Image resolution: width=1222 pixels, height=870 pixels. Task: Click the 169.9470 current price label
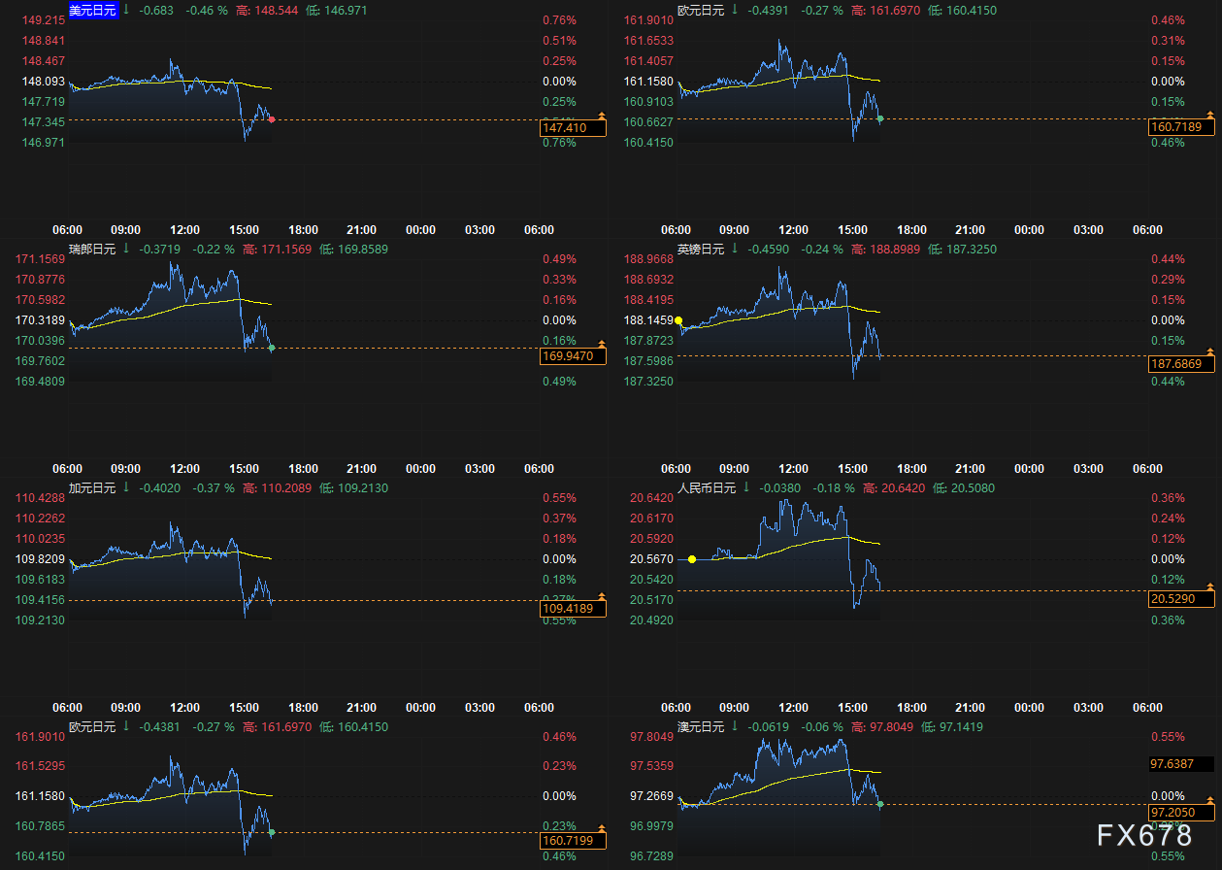(x=573, y=356)
